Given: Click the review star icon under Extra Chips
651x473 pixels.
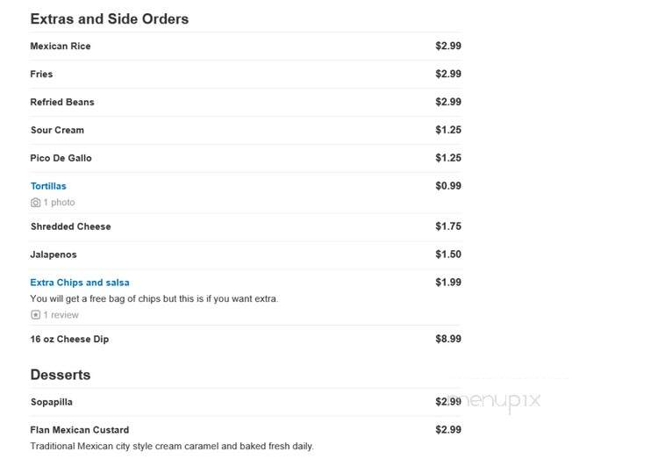Looking at the screenshot, I should [x=36, y=315].
